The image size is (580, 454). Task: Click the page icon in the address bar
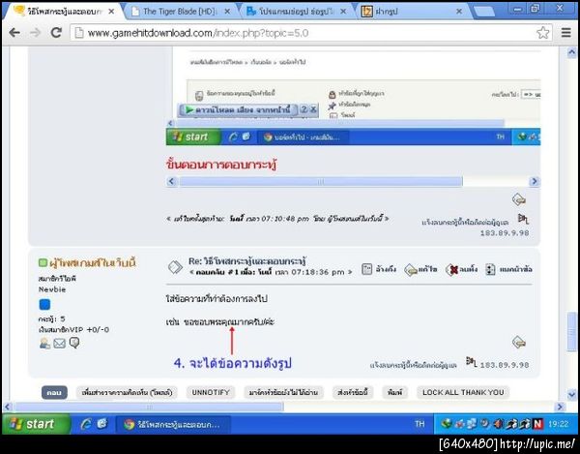(79, 33)
